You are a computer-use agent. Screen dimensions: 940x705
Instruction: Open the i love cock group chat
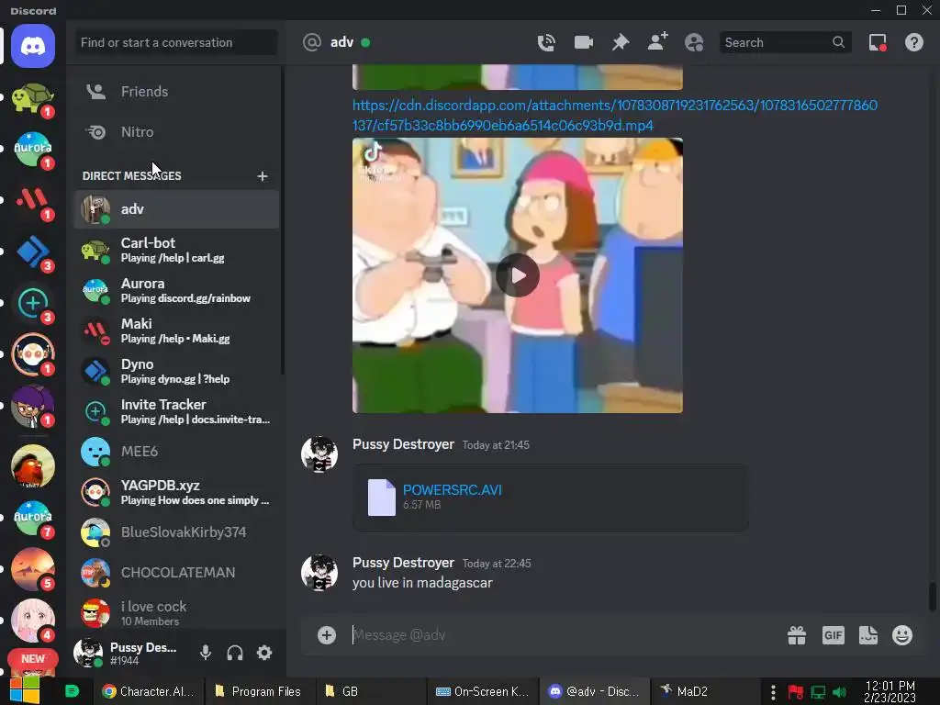(x=177, y=612)
